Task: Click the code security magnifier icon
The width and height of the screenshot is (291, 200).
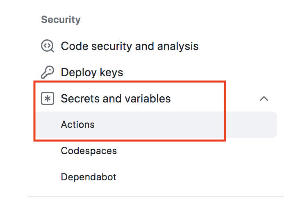Action: [48, 46]
